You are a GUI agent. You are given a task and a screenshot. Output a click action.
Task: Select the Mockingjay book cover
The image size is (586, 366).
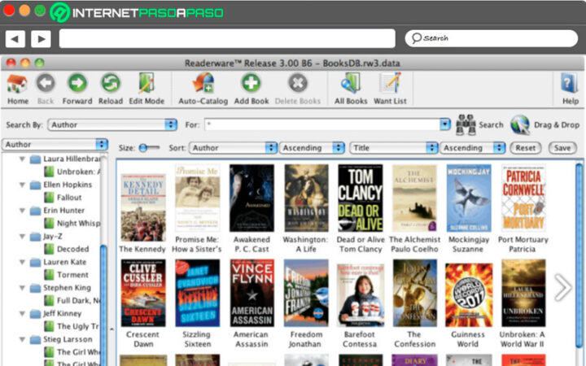pyautogui.click(x=469, y=198)
